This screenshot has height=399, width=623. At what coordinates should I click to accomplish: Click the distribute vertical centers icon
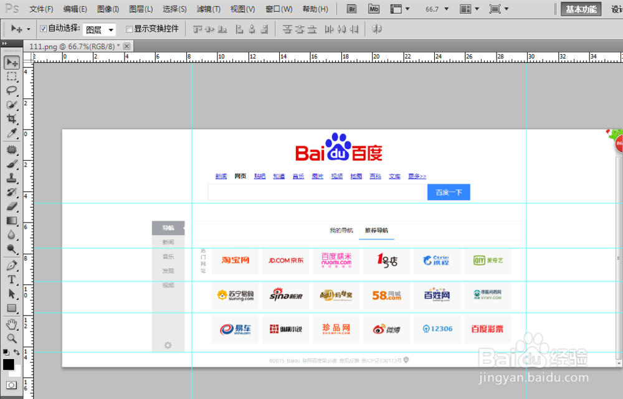[x=300, y=29]
